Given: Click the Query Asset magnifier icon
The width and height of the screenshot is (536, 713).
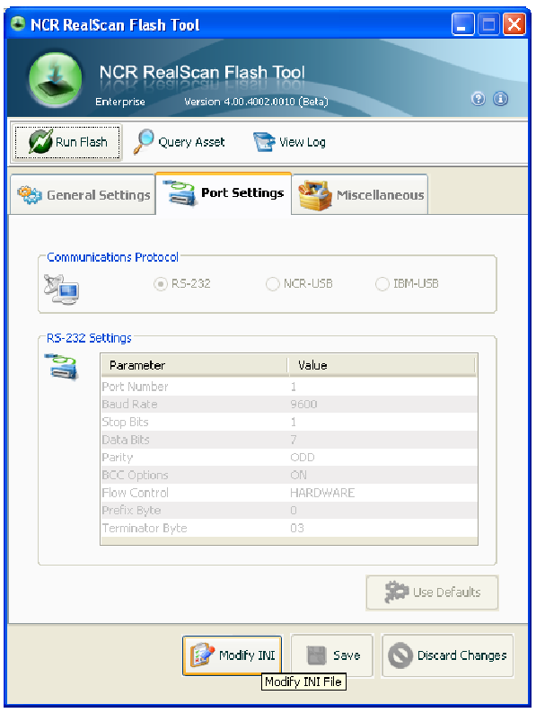Looking at the screenshot, I should pyautogui.click(x=144, y=141).
